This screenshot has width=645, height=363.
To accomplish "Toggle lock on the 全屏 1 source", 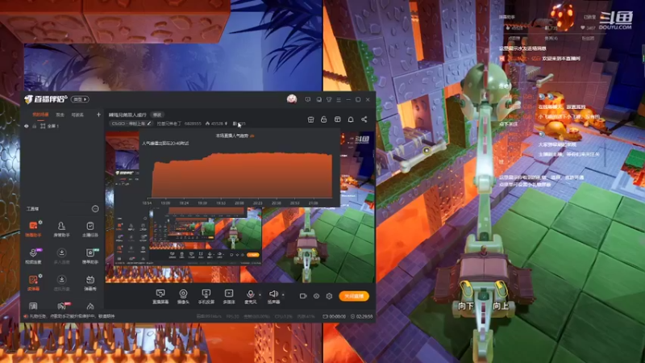I will 35,126.
